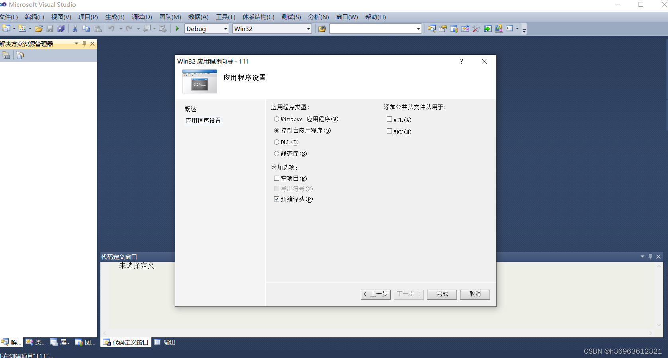Open the toolbar options overflow arrow
Screen dimensions: 668x358
coord(524,30)
